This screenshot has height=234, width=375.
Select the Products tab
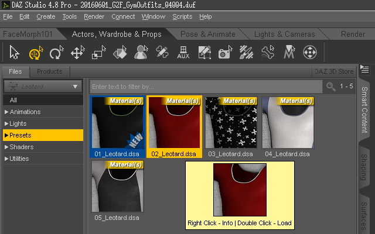(49, 71)
